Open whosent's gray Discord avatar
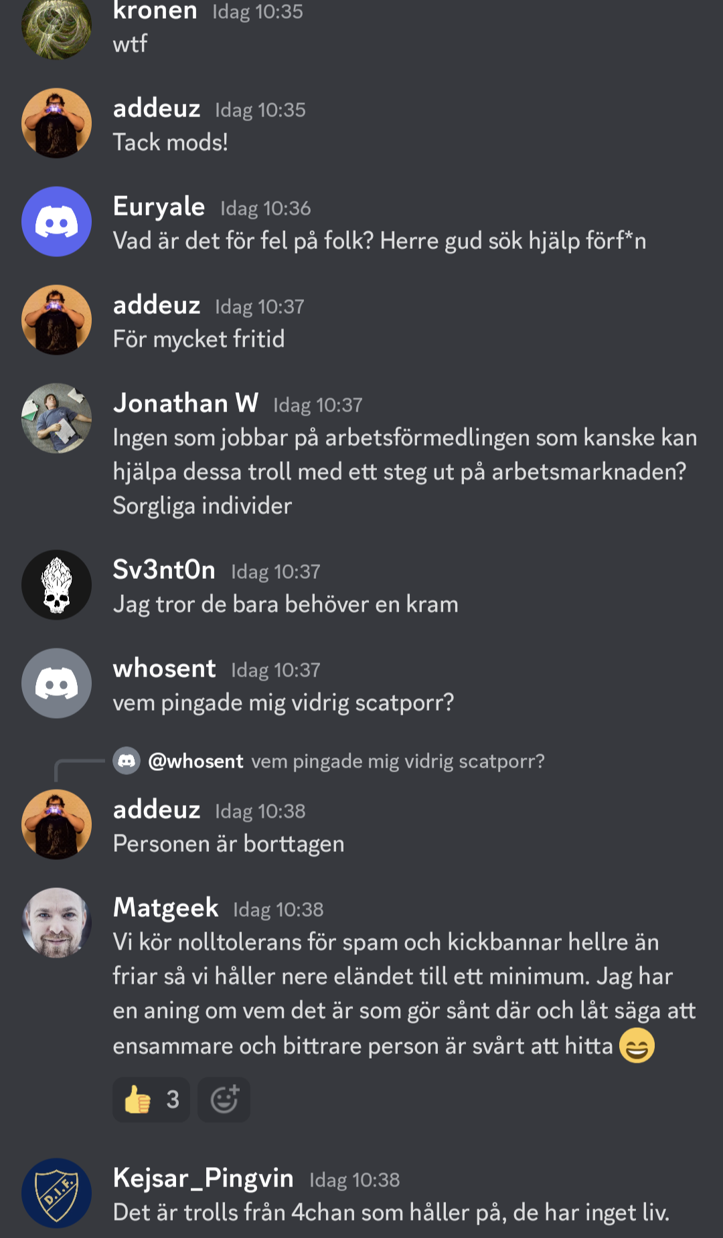 57,683
